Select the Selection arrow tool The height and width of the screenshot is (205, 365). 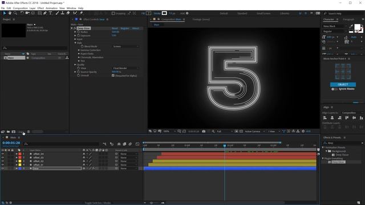[5, 13]
